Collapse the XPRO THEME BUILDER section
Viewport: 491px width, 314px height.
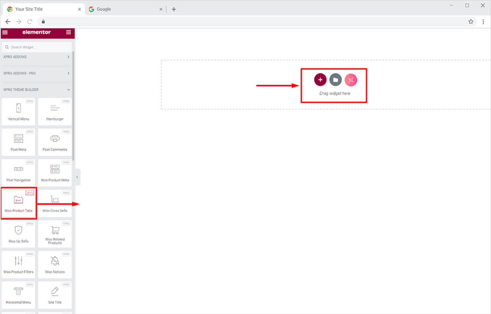click(36, 90)
